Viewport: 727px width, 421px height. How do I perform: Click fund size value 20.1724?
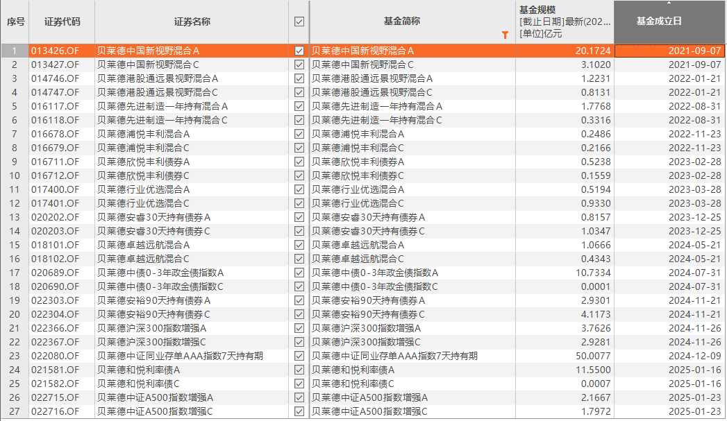pos(593,51)
